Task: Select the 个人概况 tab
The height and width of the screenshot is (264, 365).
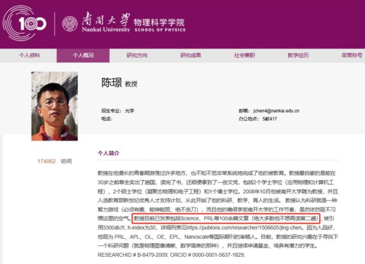Action: pos(83,55)
